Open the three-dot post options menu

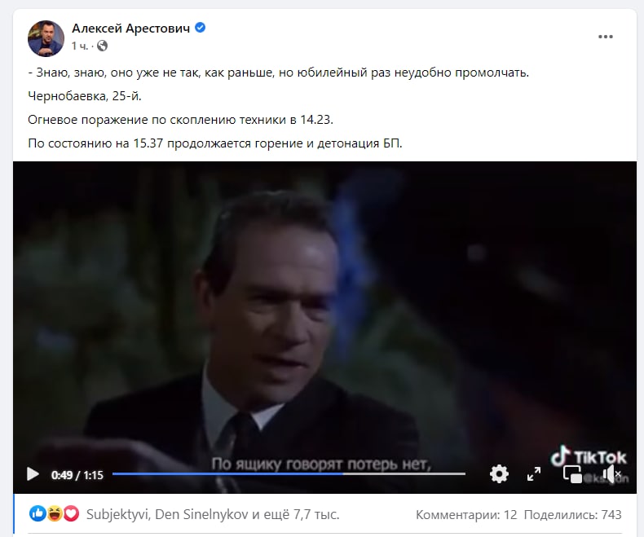coord(606,37)
